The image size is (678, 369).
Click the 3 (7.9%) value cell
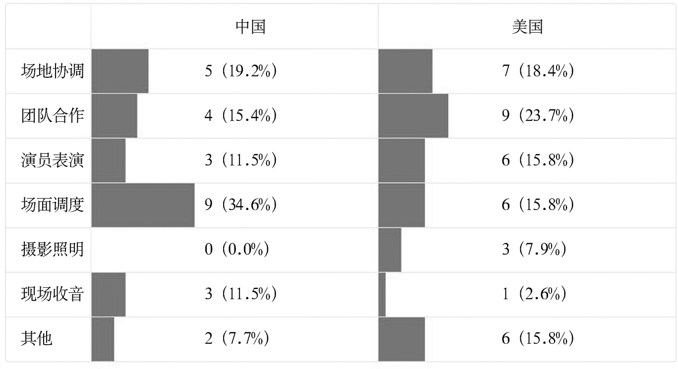[534, 250]
